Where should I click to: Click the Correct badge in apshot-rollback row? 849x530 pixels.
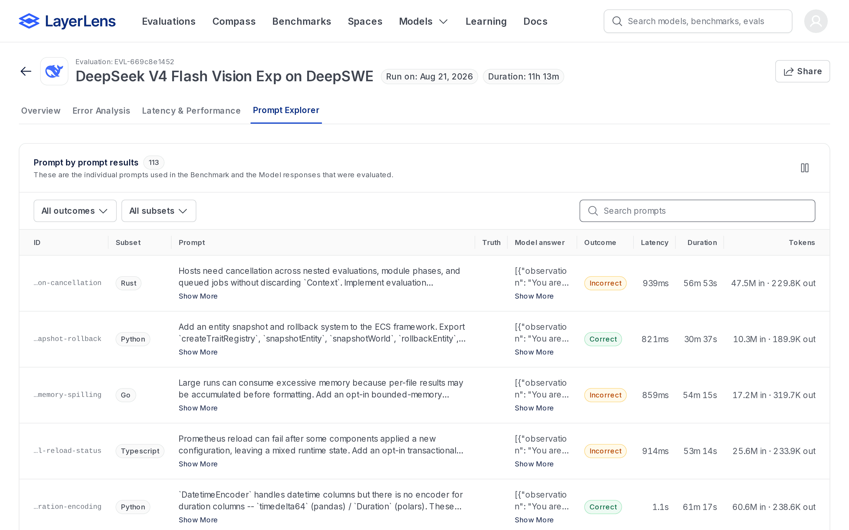[603, 339]
